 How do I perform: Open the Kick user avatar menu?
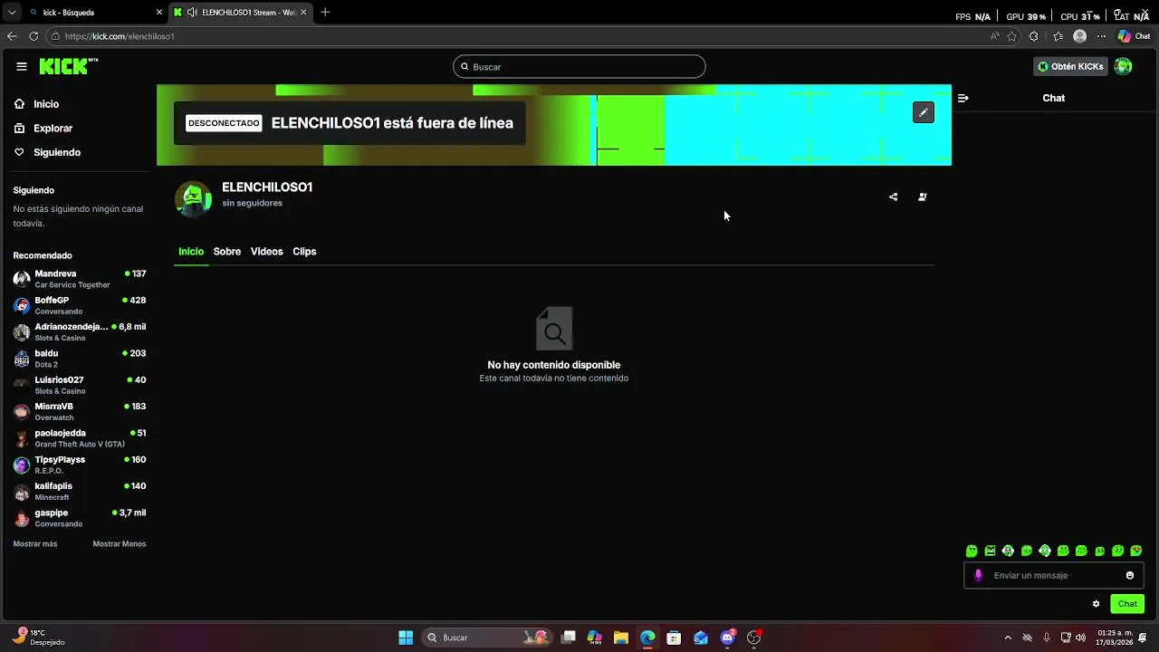[x=1123, y=66]
